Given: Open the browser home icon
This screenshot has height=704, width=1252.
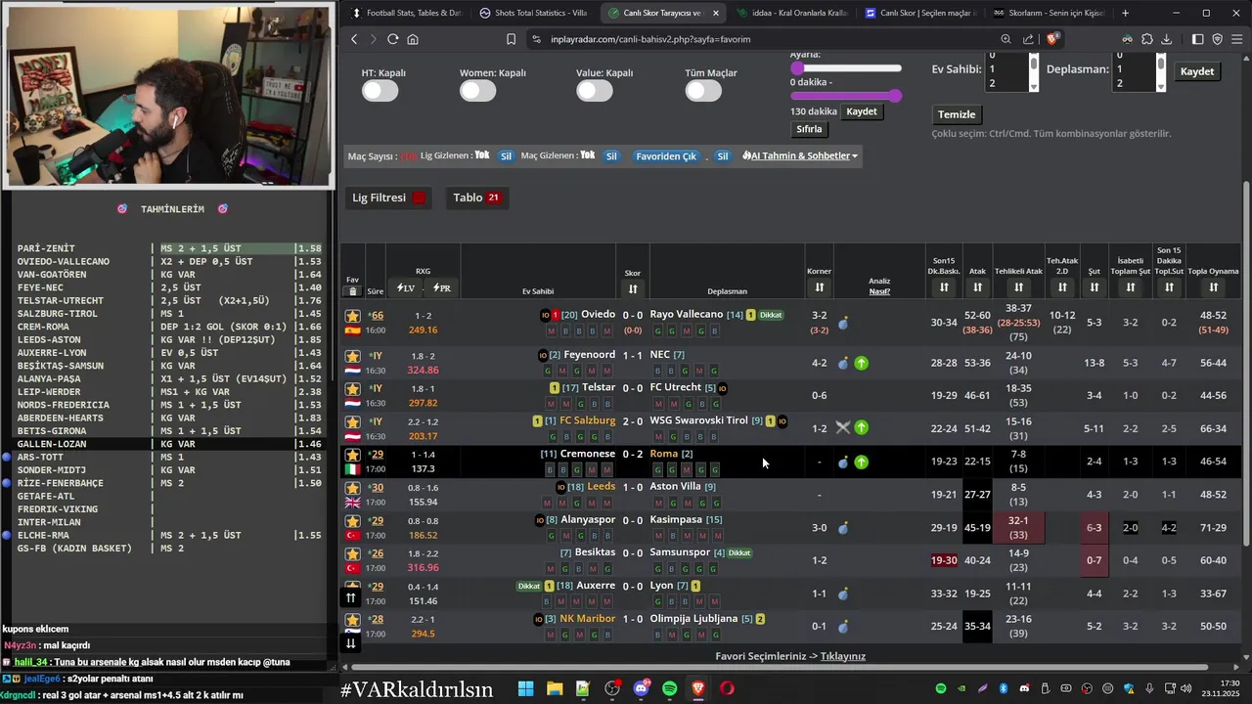Looking at the screenshot, I should click(413, 39).
